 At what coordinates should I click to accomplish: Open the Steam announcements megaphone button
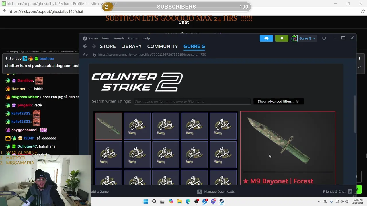tap(266, 38)
